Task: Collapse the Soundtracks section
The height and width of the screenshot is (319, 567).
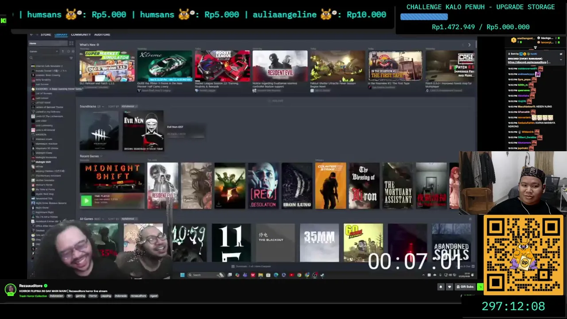Action: coord(103,106)
